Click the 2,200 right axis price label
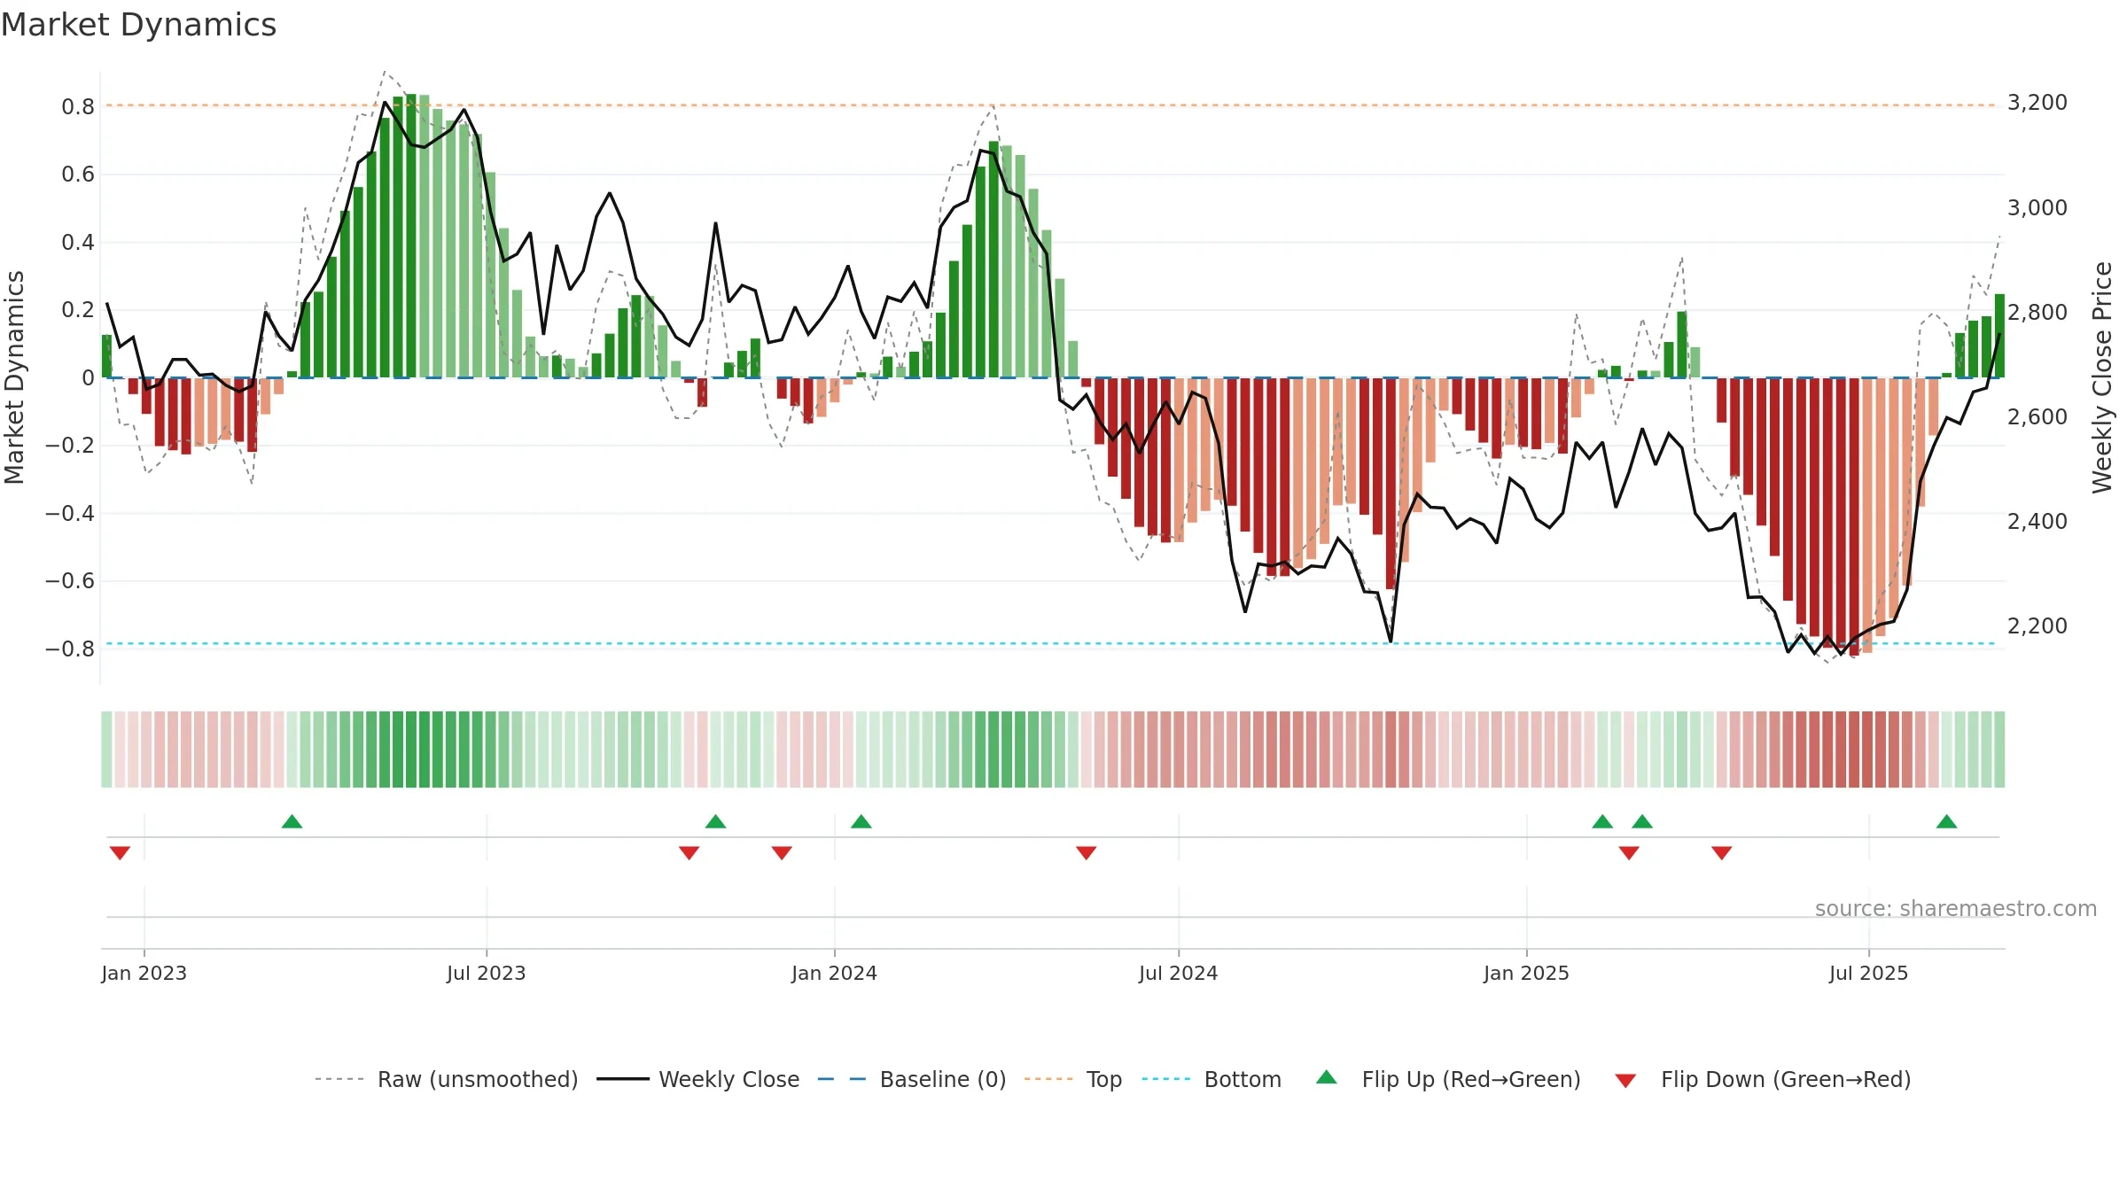This screenshot has height=1196, width=2127. (2037, 626)
